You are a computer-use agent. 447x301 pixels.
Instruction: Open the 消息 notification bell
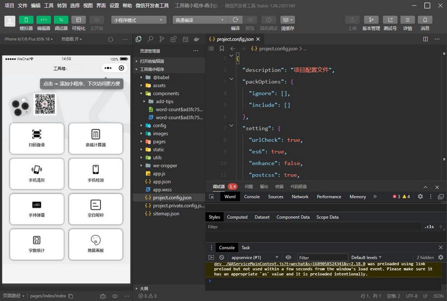click(x=425, y=20)
